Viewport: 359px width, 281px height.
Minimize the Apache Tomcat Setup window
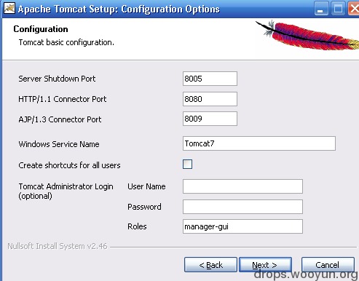click(321, 9)
